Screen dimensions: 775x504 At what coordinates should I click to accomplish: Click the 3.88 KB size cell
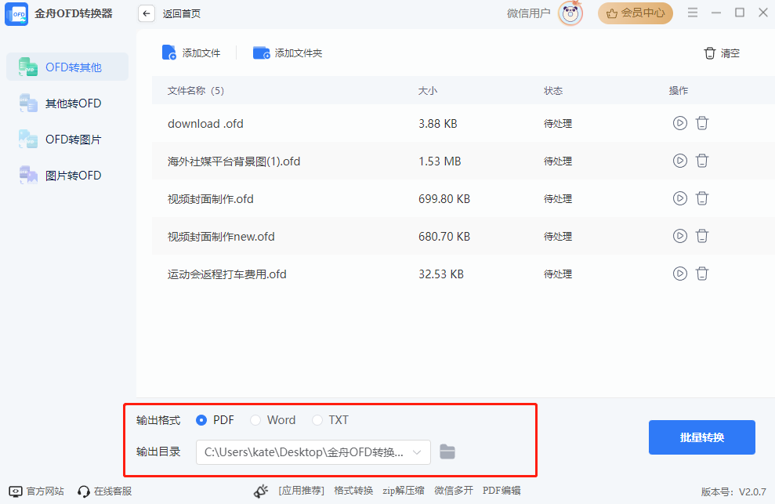pyautogui.click(x=437, y=124)
